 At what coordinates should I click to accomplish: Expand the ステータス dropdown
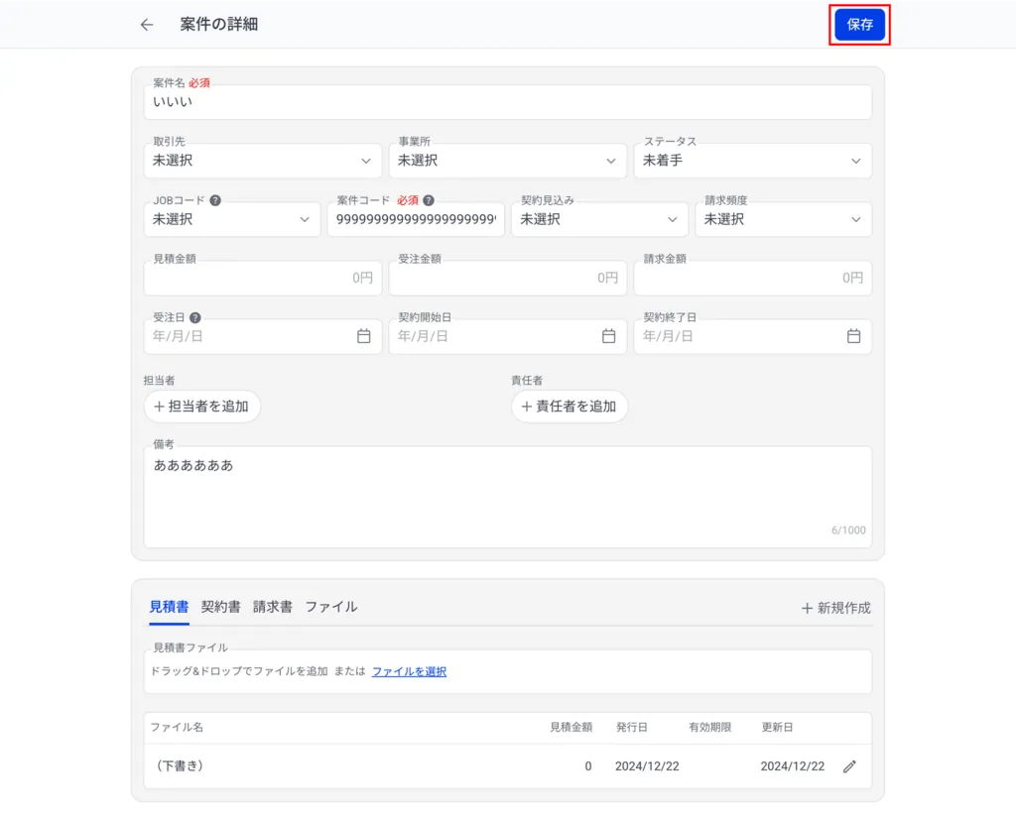(752, 161)
